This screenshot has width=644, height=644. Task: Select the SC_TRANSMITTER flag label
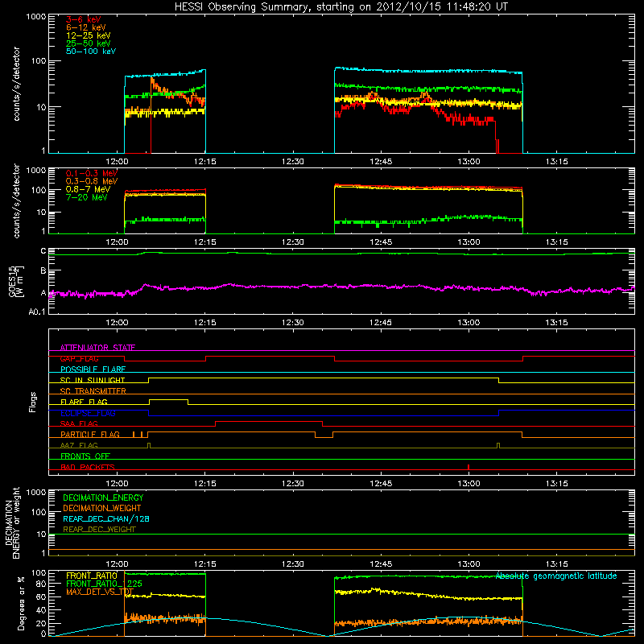click(x=93, y=391)
